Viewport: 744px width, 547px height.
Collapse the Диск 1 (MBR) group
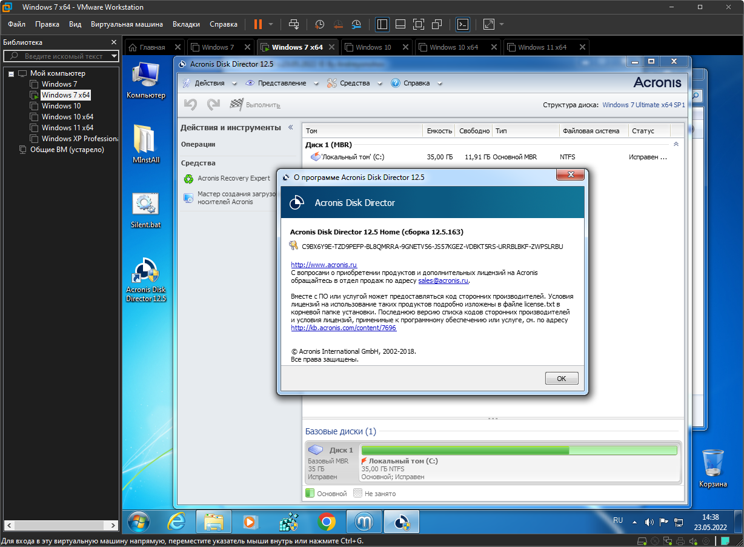[x=676, y=145]
